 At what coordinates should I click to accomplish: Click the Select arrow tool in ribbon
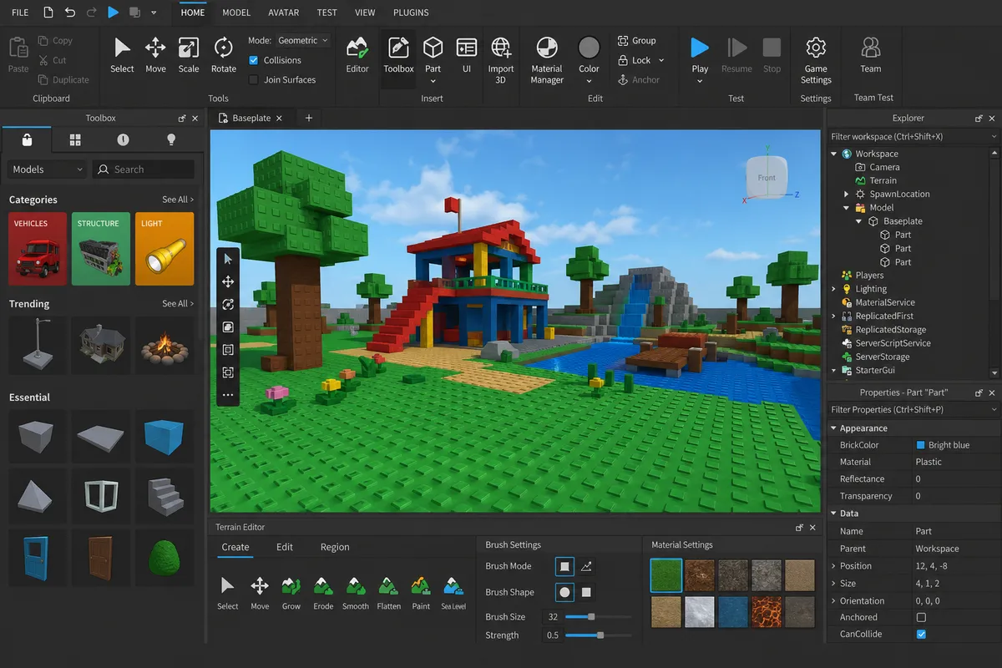(122, 55)
